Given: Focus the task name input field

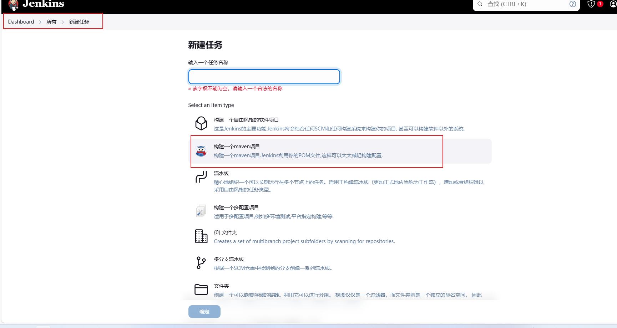Looking at the screenshot, I should click(264, 77).
